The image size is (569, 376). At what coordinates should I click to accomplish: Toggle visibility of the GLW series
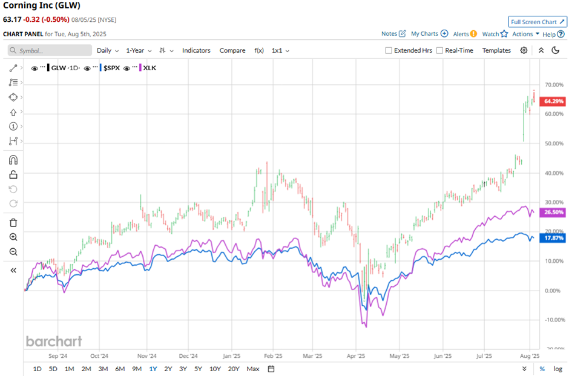click(x=35, y=68)
